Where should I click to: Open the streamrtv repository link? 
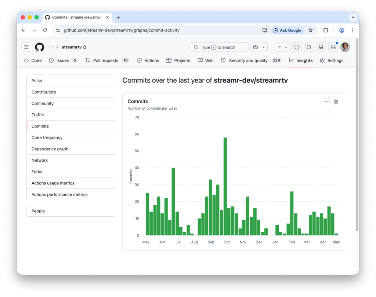72,47
